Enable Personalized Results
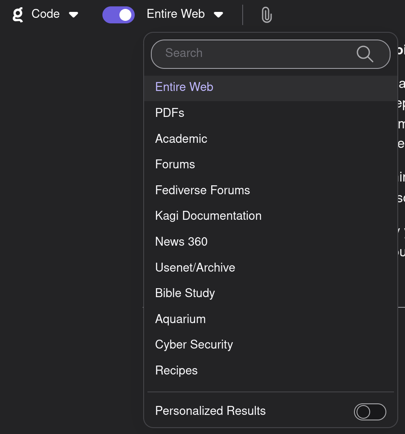 (370, 411)
